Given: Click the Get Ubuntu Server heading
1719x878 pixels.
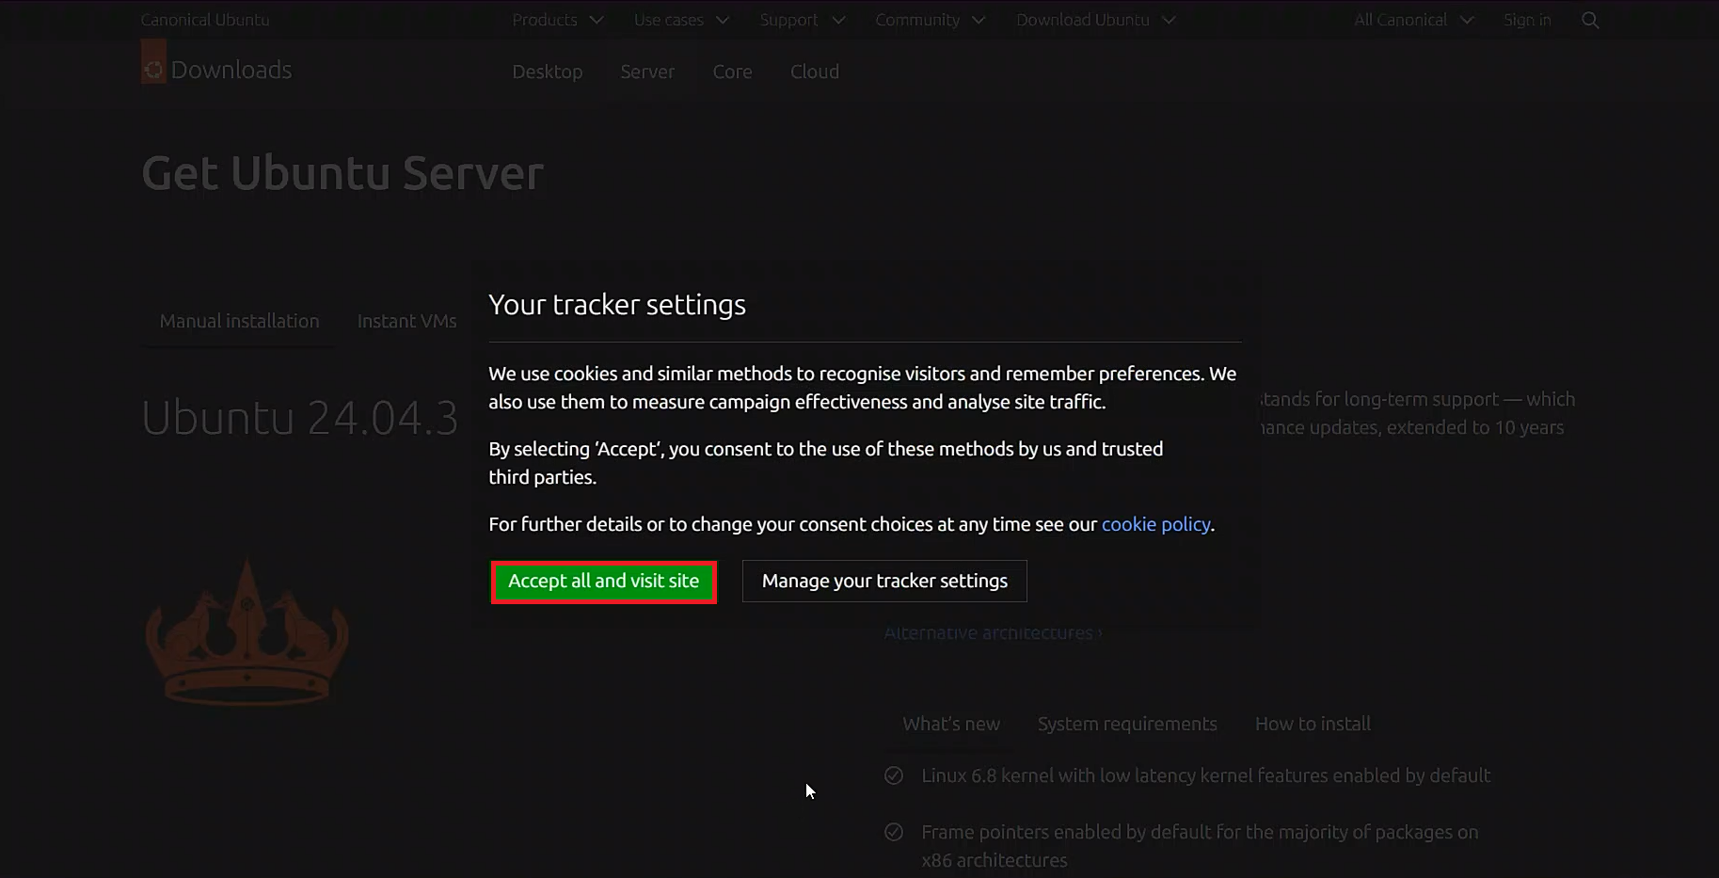Looking at the screenshot, I should pos(342,173).
